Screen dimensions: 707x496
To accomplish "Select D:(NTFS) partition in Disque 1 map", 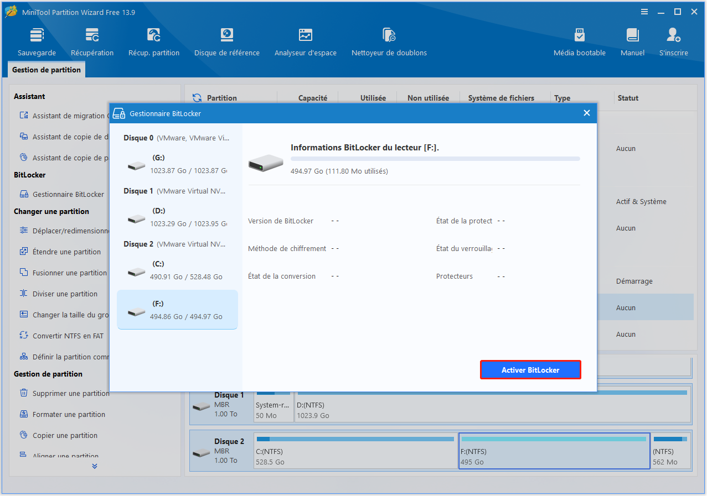I will click(493, 406).
